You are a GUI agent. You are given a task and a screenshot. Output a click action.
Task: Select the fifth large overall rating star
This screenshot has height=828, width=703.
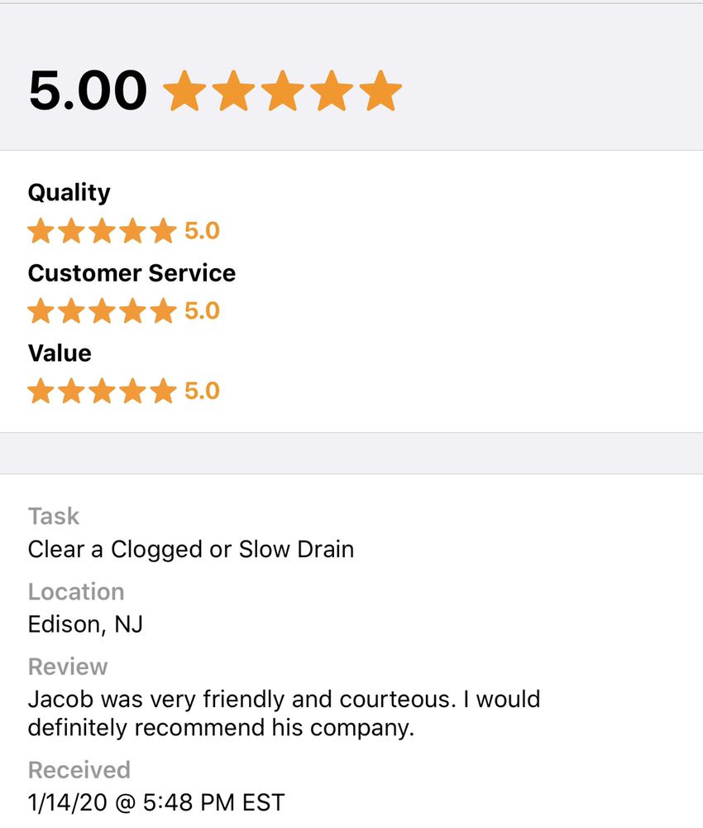(380, 91)
